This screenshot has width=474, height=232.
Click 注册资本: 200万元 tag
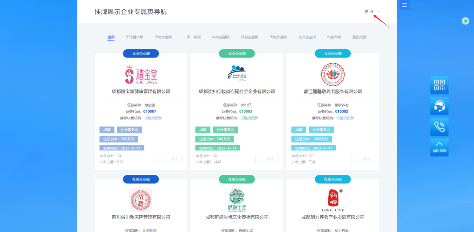click(x=119, y=139)
